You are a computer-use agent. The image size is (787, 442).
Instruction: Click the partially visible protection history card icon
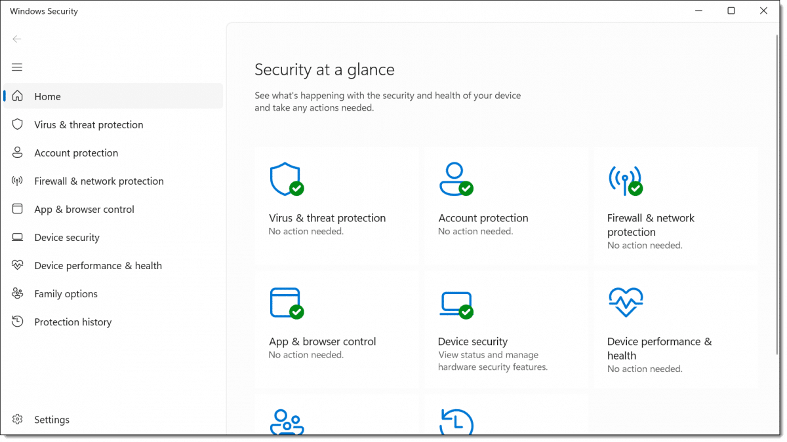click(x=456, y=422)
